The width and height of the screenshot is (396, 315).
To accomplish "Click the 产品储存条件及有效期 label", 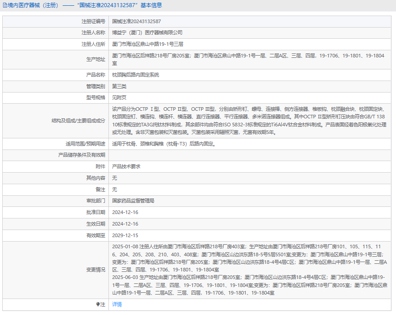I will [x=82, y=155].
